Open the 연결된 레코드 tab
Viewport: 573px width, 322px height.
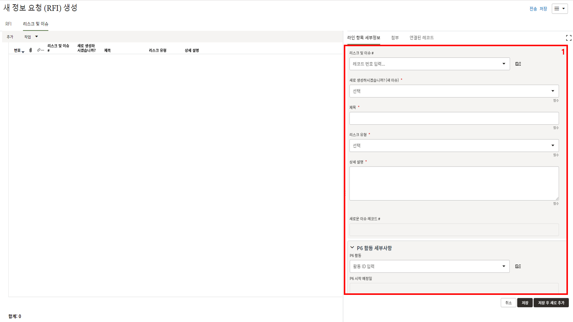click(x=421, y=38)
